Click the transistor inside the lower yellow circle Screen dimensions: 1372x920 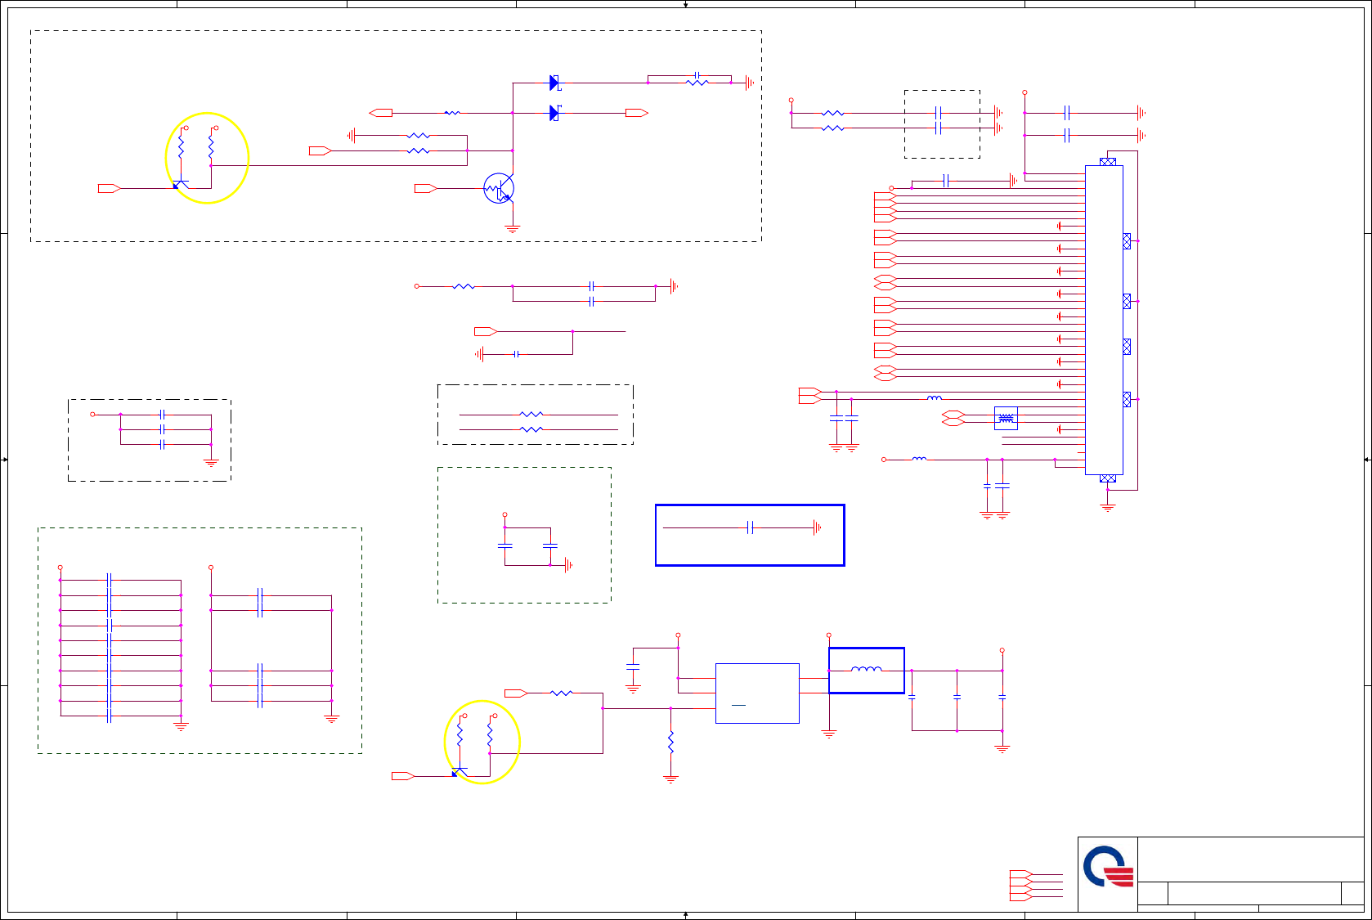(460, 772)
